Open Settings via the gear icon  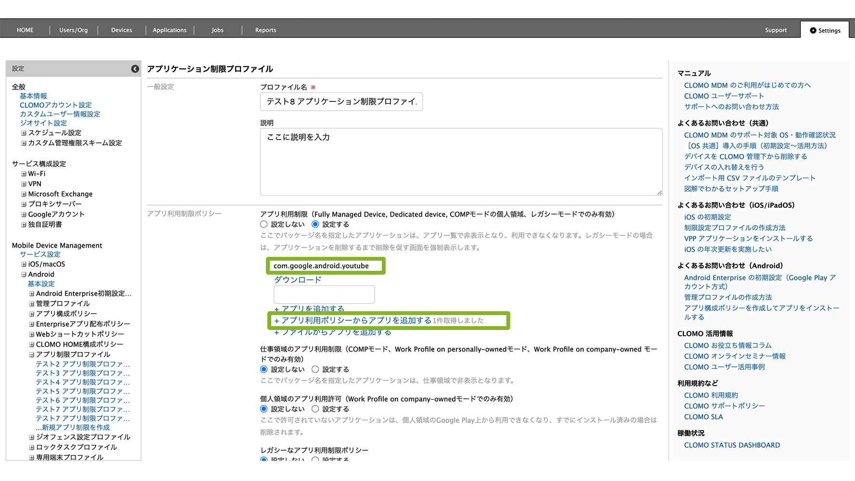click(813, 30)
